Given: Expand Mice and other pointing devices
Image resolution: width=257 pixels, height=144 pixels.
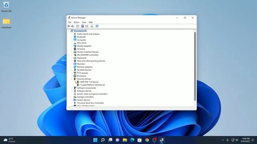Looking at the screenshot, I should [72, 61].
